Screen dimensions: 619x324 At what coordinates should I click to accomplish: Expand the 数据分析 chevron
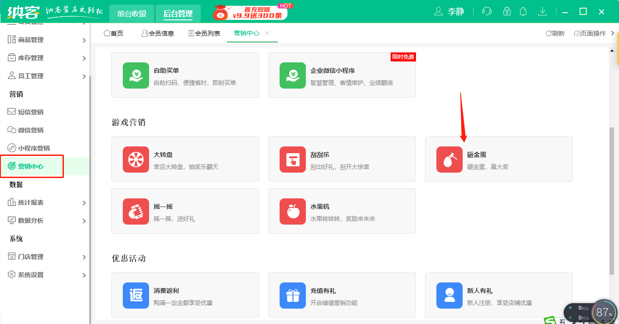84,221
